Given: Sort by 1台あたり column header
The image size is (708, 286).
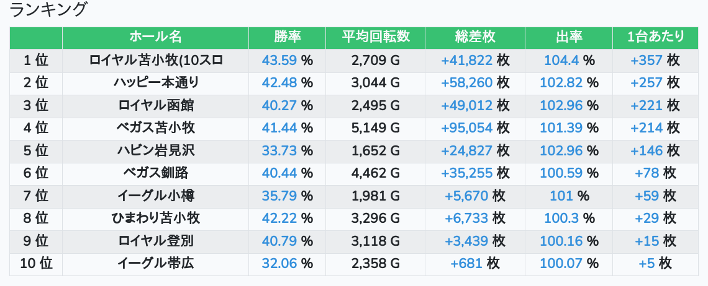Looking at the screenshot, I should pyautogui.click(x=655, y=37).
